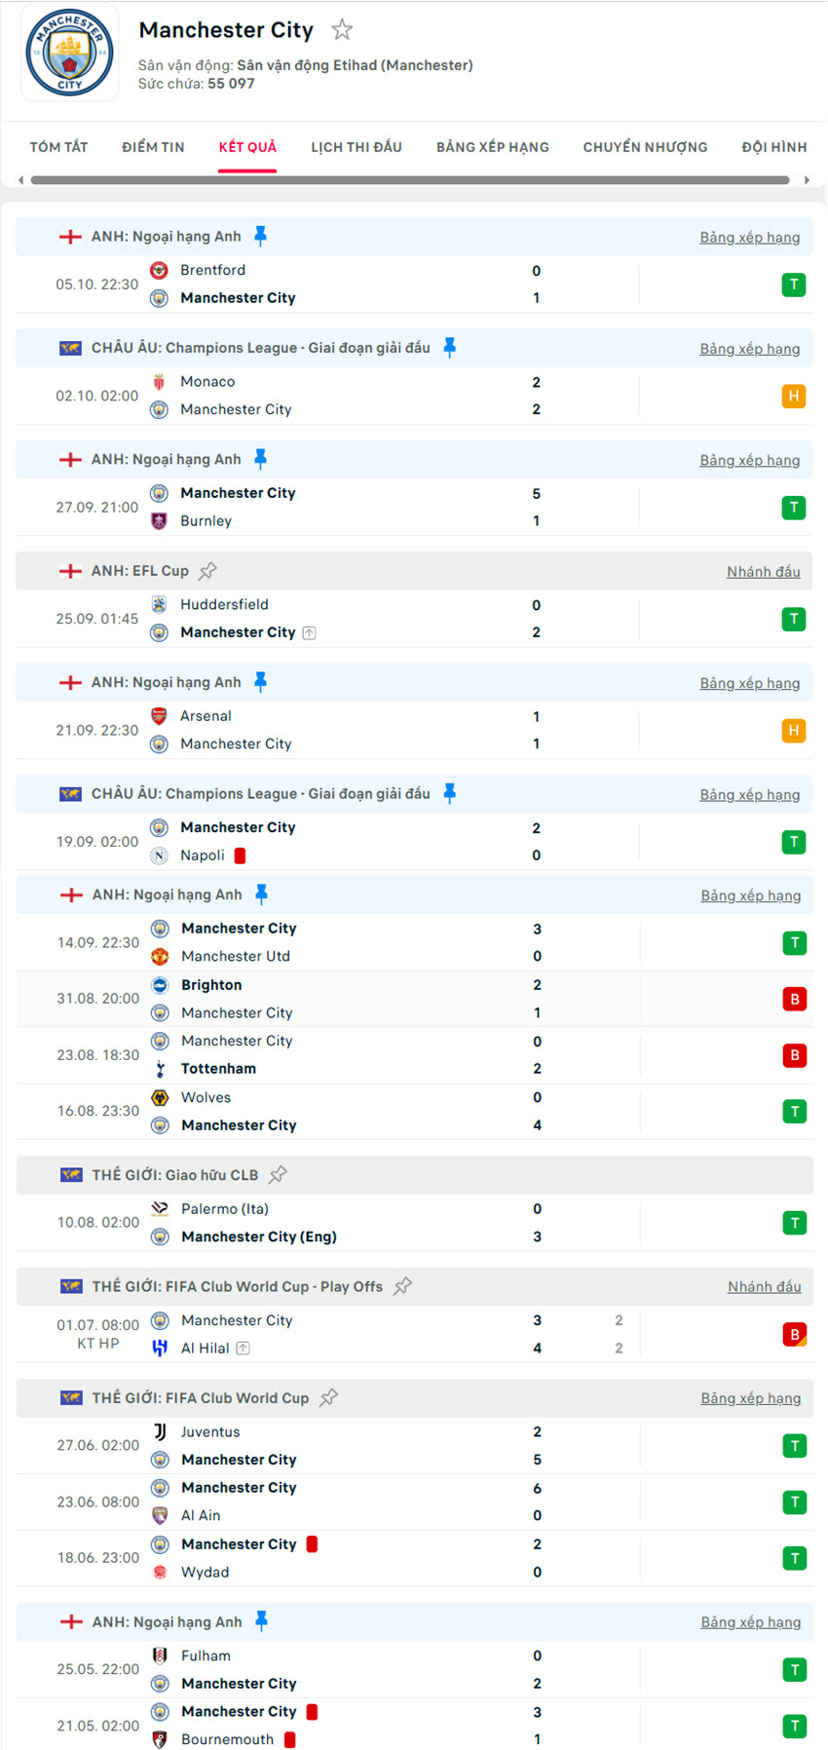Click the favorite star next to Manchester City
Viewport: 828px width, 1750px height.
(342, 30)
